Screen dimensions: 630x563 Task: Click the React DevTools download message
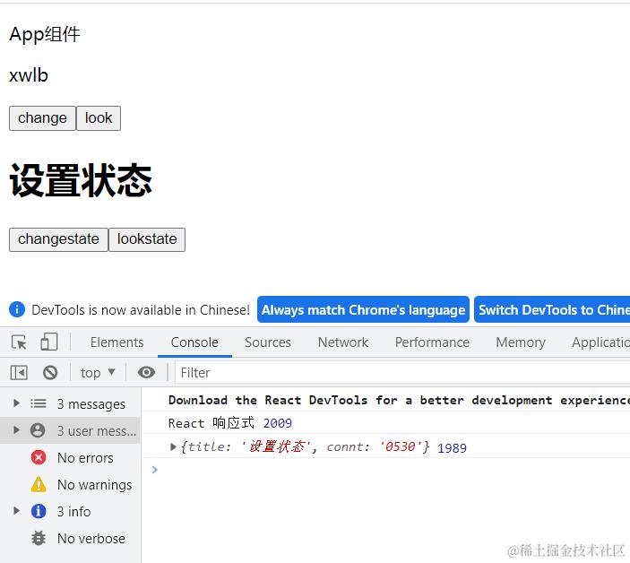[x=399, y=400]
